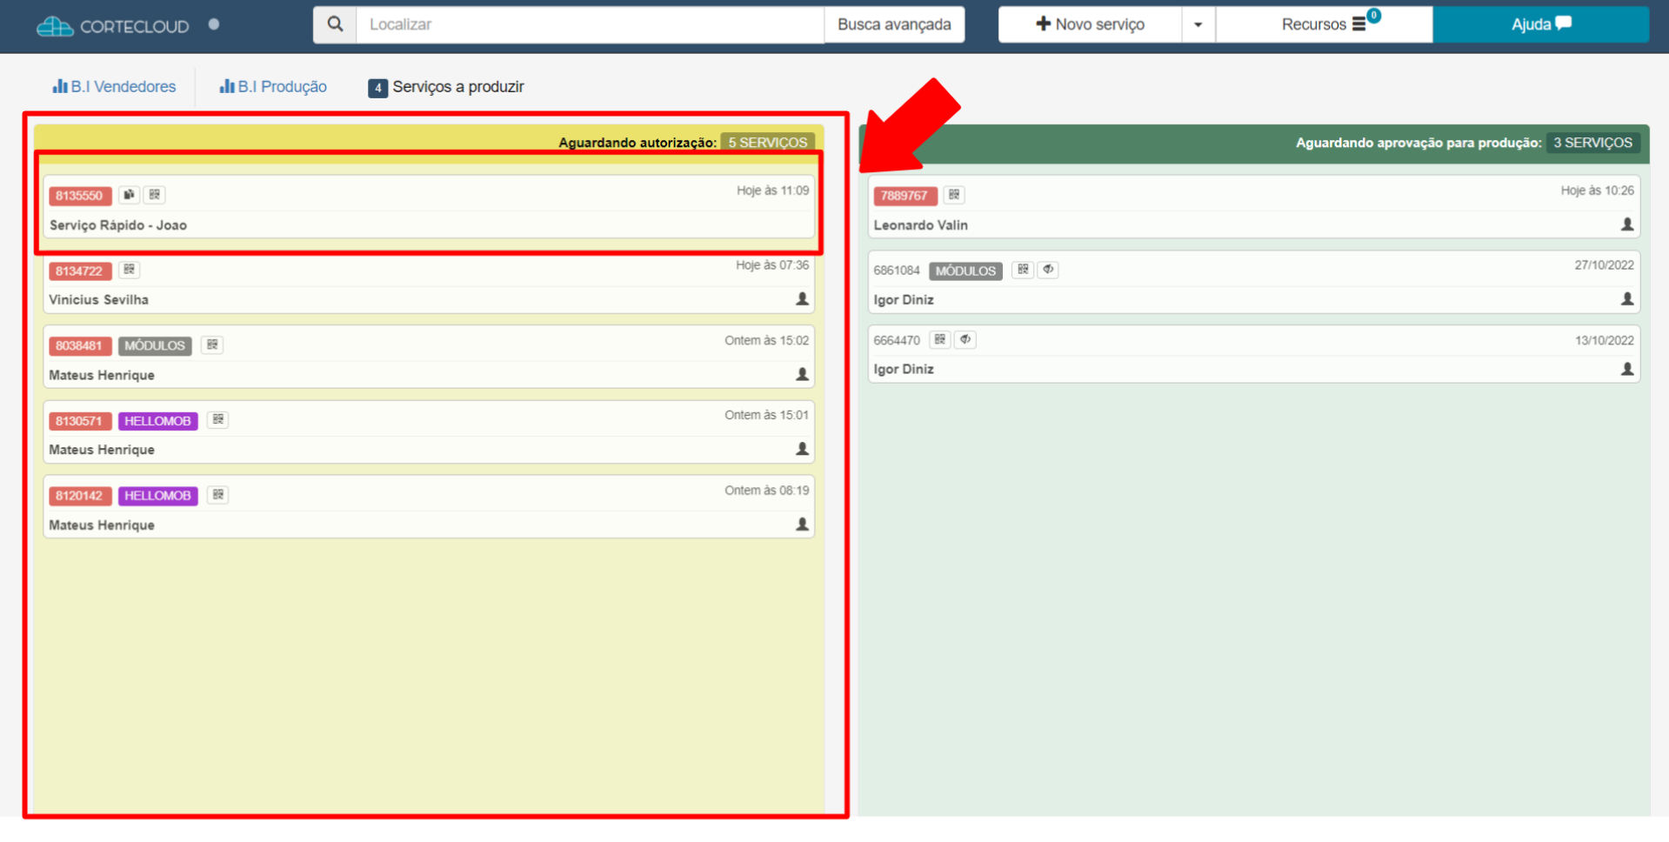Click the red 7889767 service number badge
1669x842 pixels.
(x=905, y=196)
